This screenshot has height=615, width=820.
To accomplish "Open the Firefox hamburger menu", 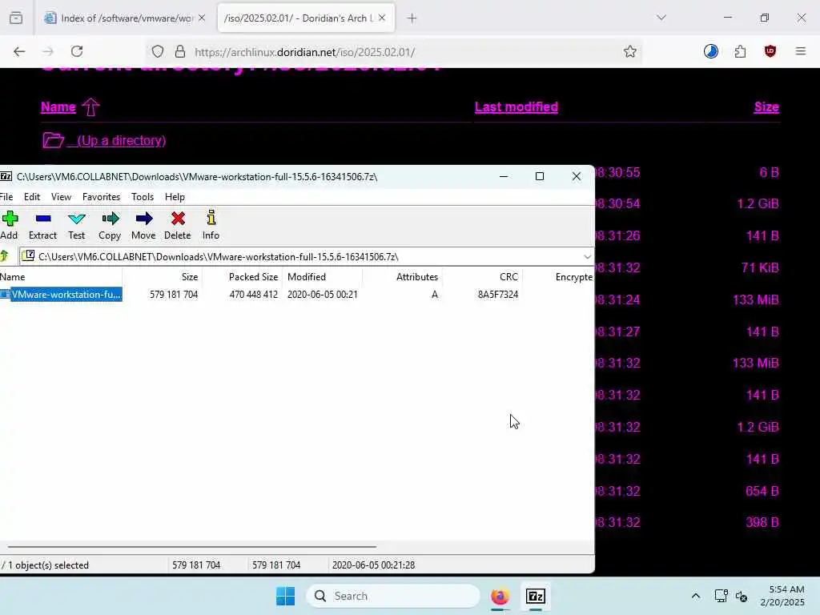I will pyautogui.click(x=801, y=51).
